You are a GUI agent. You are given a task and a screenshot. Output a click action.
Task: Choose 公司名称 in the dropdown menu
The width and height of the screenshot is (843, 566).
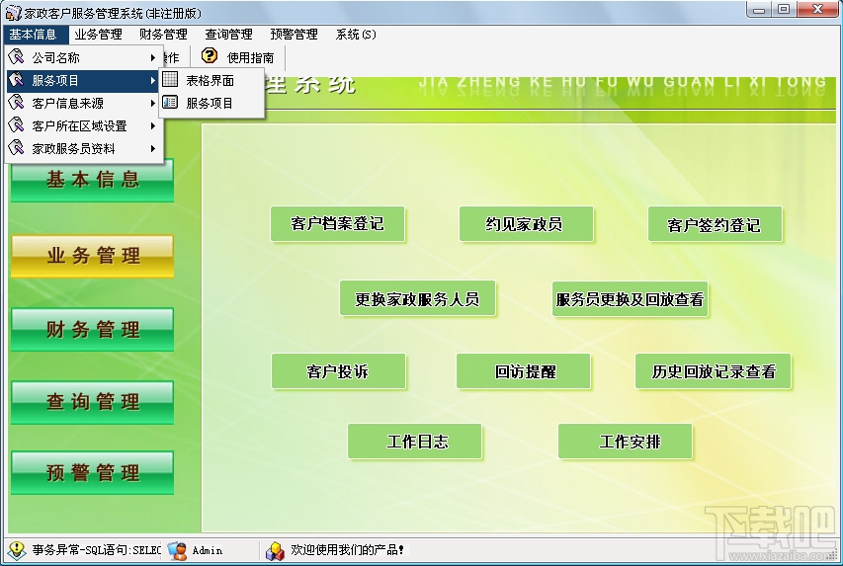pos(84,57)
